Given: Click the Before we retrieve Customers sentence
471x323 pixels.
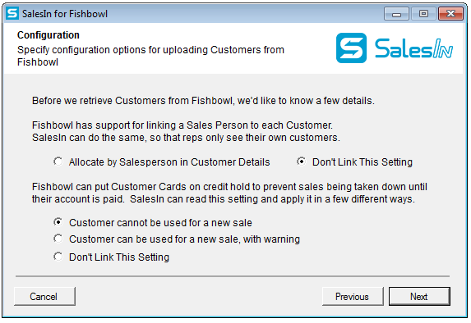Looking at the screenshot, I should click(203, 101).
